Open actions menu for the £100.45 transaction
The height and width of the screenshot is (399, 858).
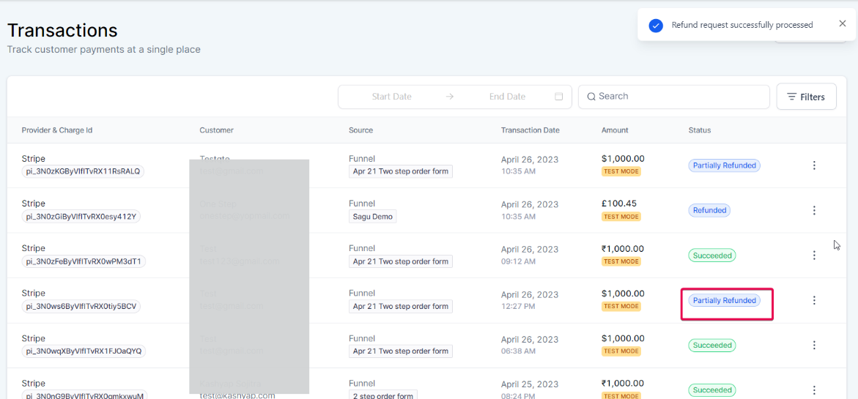[814, 211]
